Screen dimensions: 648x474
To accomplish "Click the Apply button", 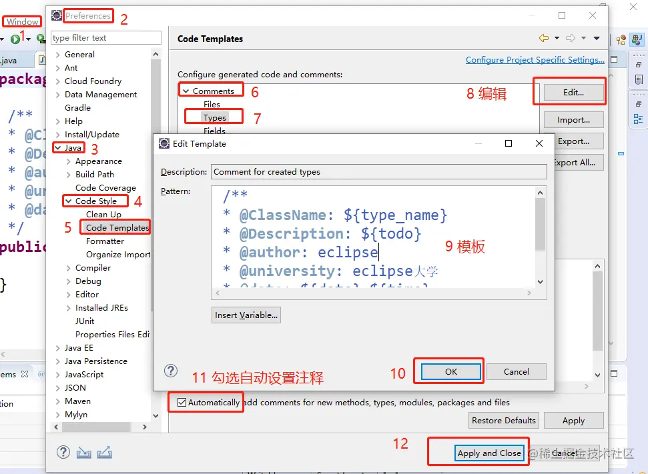I will tap(574, 420).
